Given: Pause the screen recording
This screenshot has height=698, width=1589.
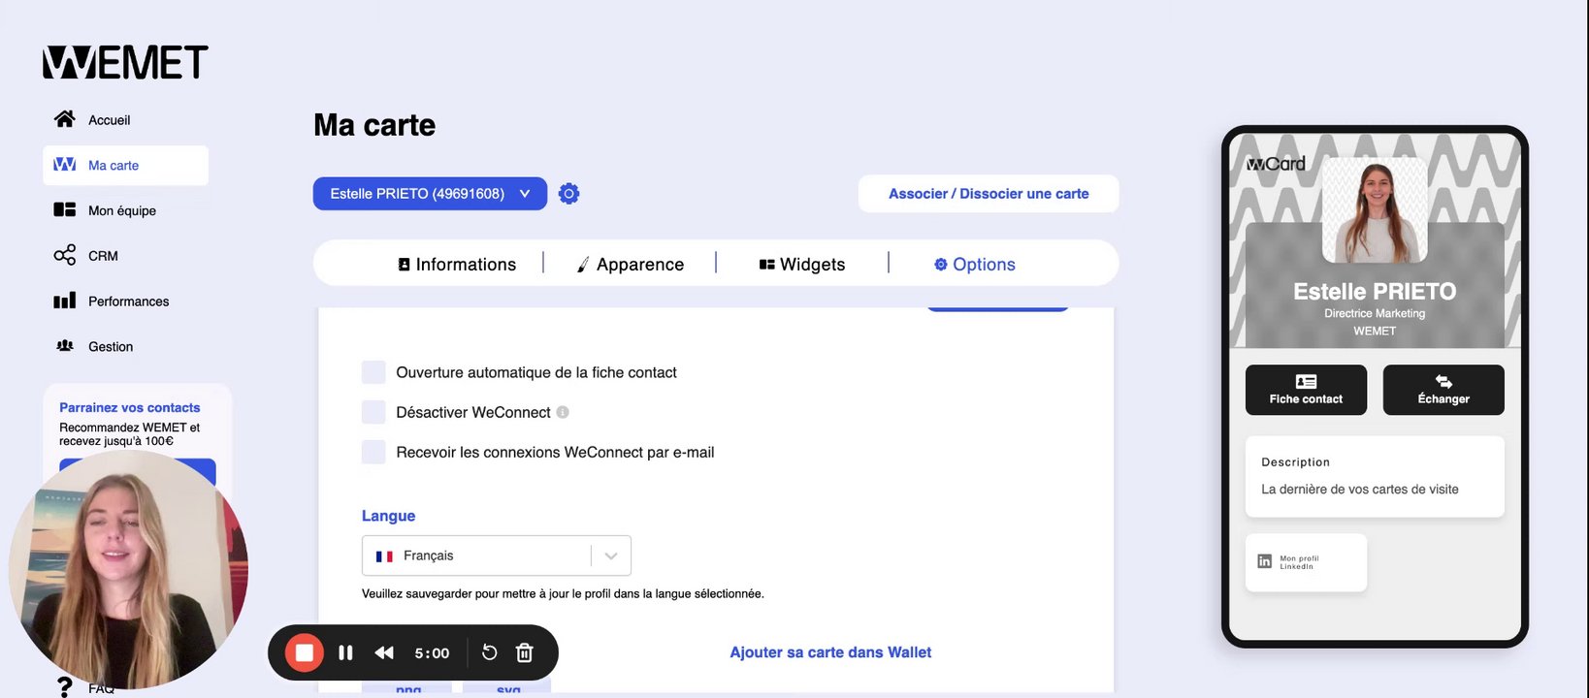Looking at the screenshot, I should point(345,652).
